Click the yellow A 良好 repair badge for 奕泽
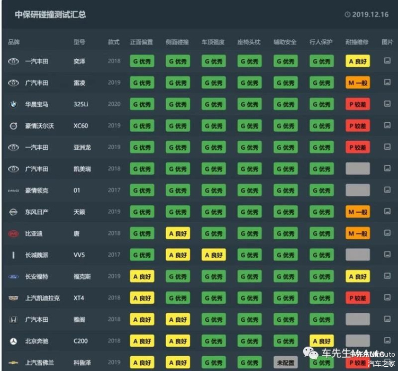The height and width of the screenshot is (371, 398). 358,61
